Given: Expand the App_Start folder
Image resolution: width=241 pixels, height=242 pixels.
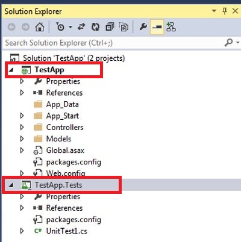Looking at the screenshot, I should point(22,116).
